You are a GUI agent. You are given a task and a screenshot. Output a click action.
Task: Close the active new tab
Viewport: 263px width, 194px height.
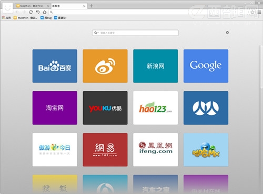pyautogui.click(x=84, y=6)
